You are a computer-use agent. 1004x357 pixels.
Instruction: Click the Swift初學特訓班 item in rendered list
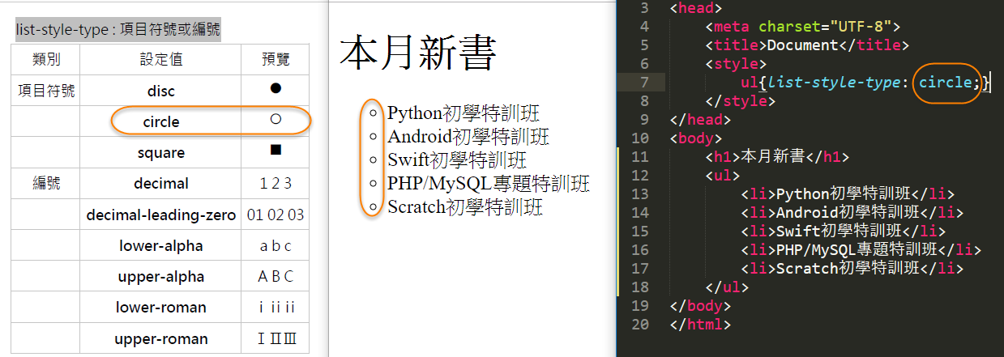pyautogui.click(x=457, y=159)
